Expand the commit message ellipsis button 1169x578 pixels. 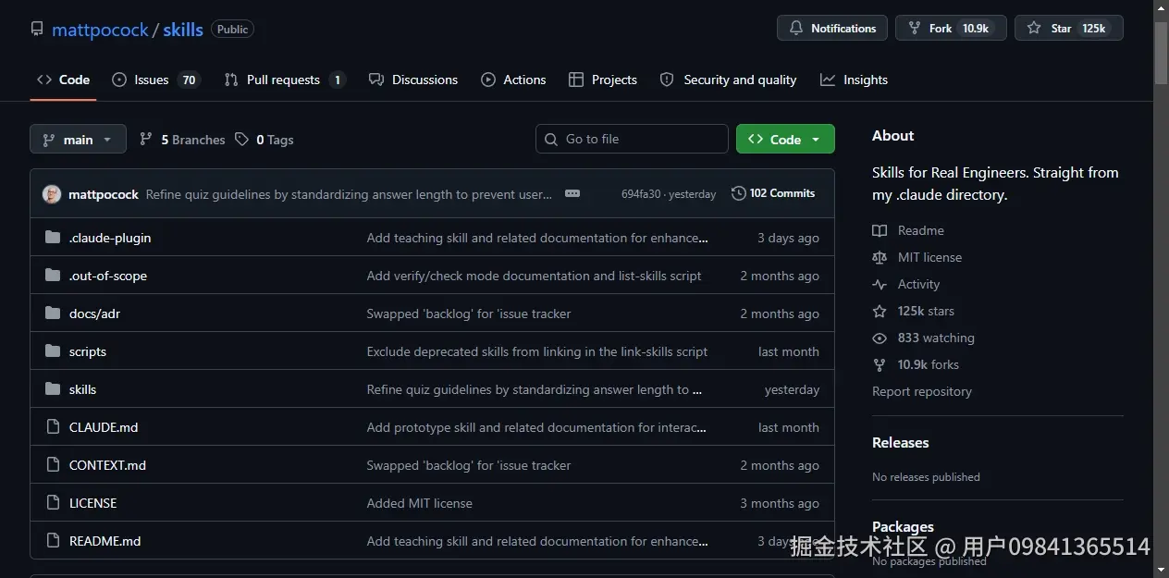(x=572, y=193)
